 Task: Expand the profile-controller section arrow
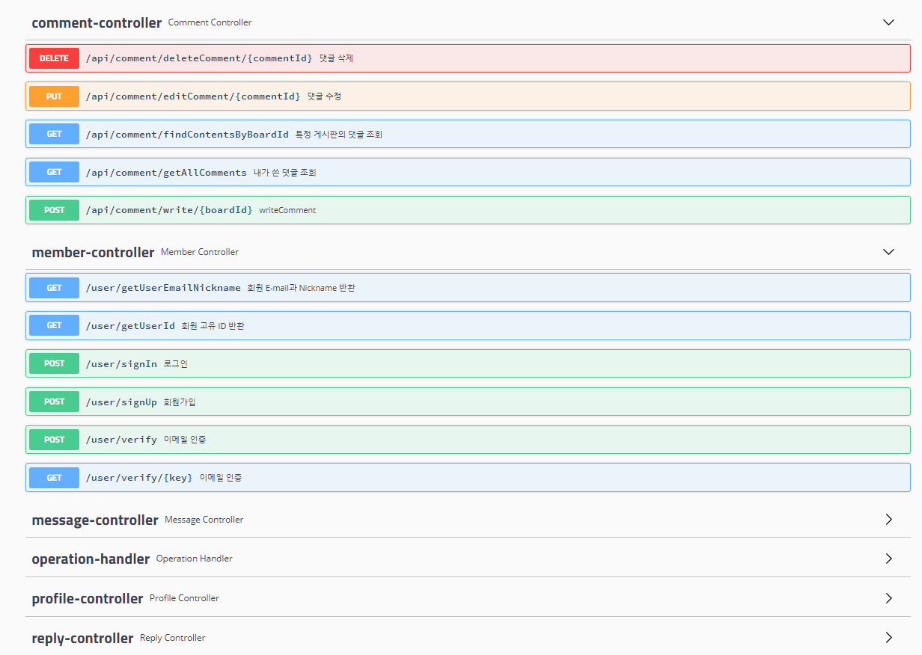click(888, 598)
